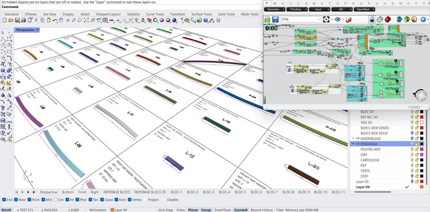Change the Layer 04 orange color swatch
This screenshot has width=430, height=212.
(422, 187)
